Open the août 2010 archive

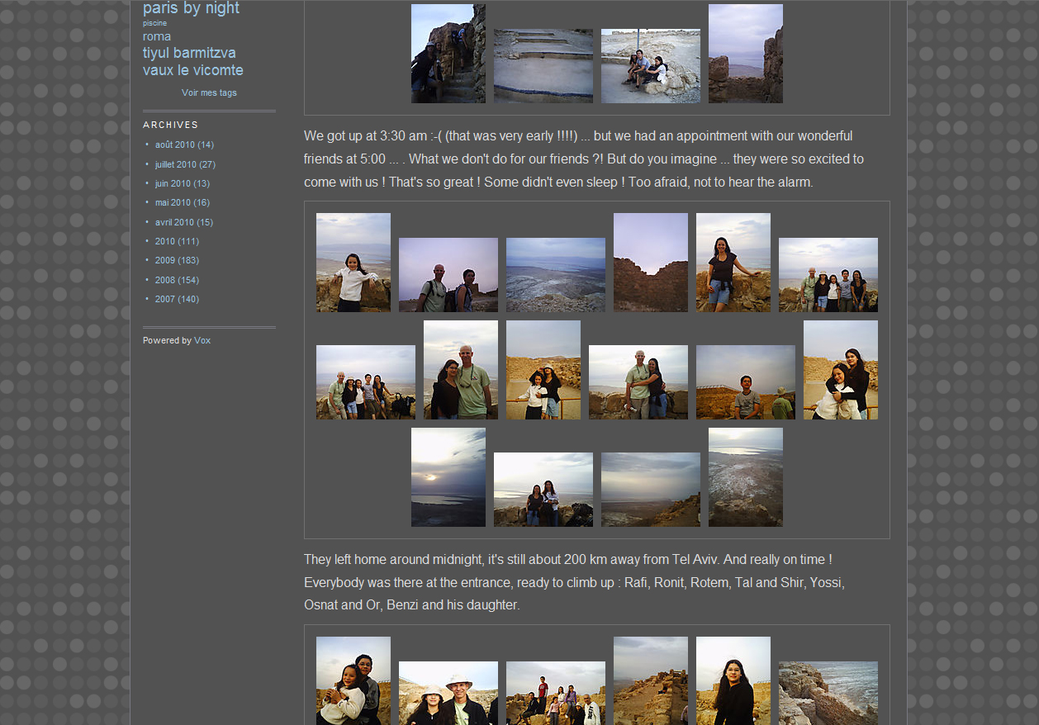[174, 145]
